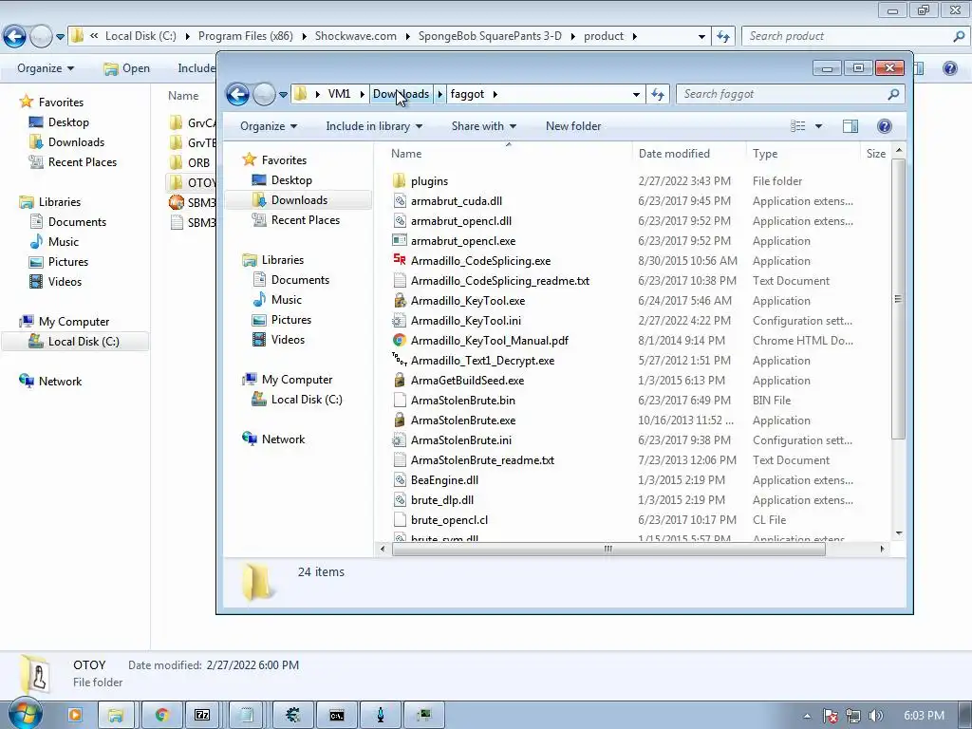This screenshot has width=972, height=729.
Task: Select the armabrut_opencl.exe icon
Action: (x=400, y=240)
